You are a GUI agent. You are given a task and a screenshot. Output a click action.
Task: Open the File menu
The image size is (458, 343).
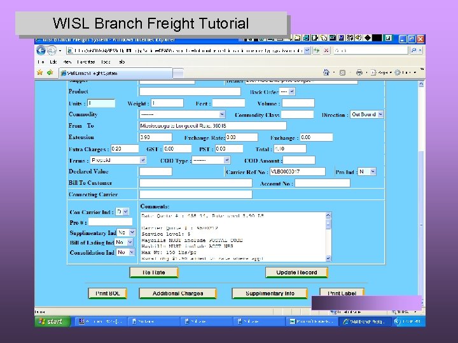pos(41,62)
